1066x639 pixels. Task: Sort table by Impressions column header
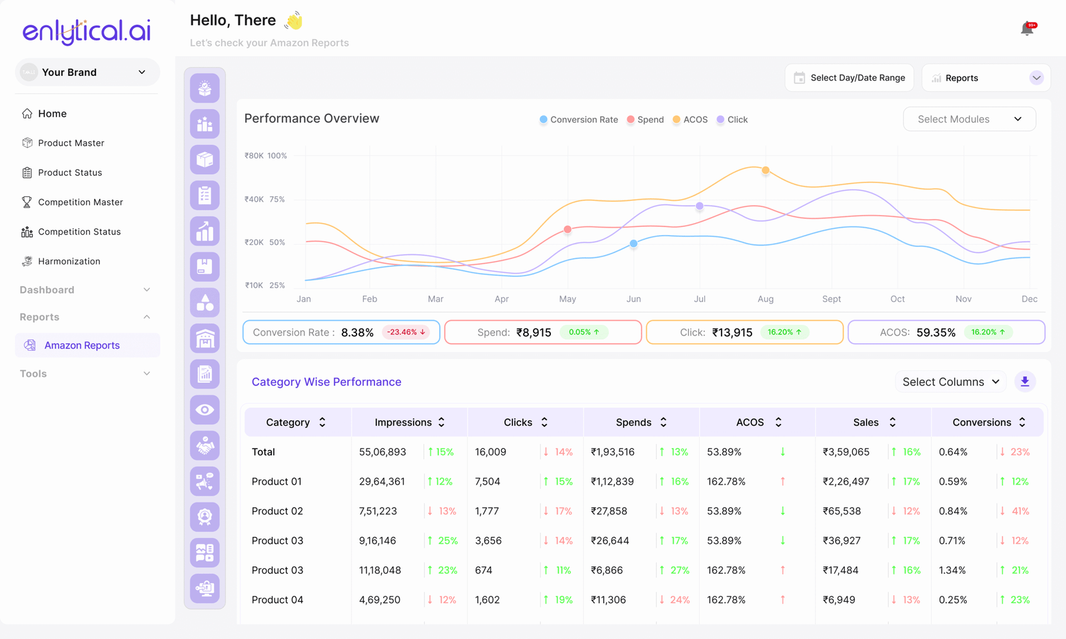click(x=409, y=423)
